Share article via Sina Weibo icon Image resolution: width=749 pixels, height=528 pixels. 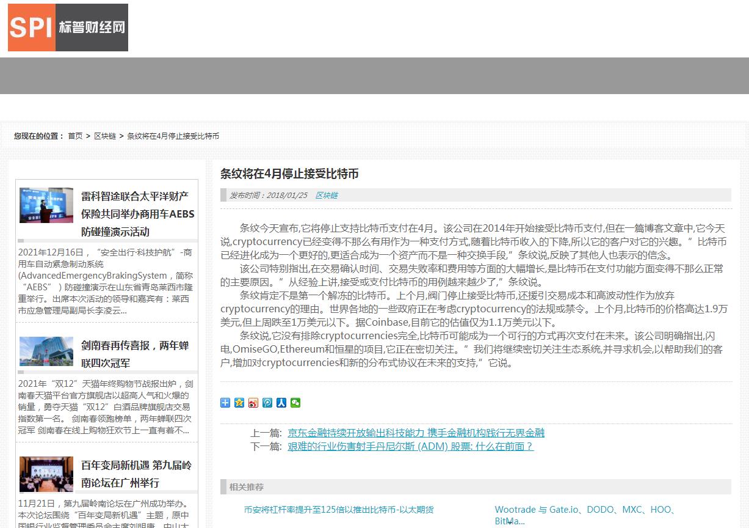click(253, 403)
